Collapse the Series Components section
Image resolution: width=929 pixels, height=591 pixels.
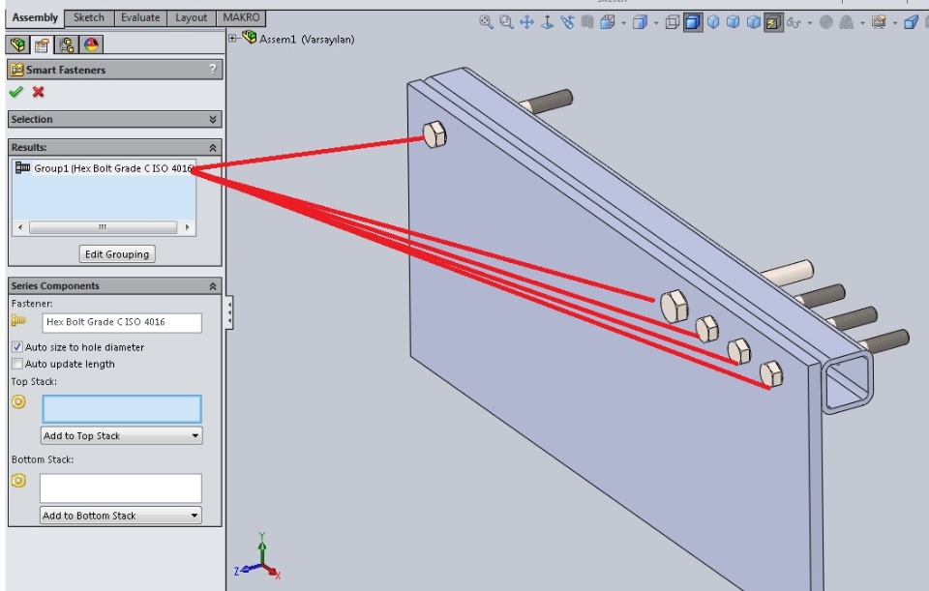213,286
